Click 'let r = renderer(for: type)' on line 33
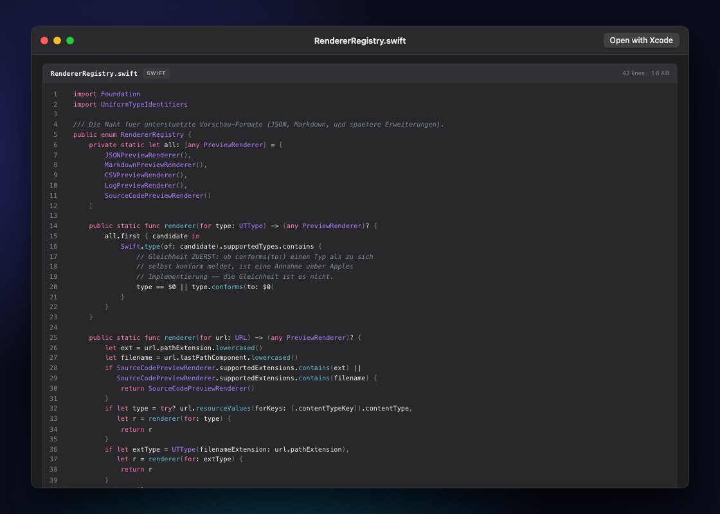The image size is (720, 514). click(170, 418)
